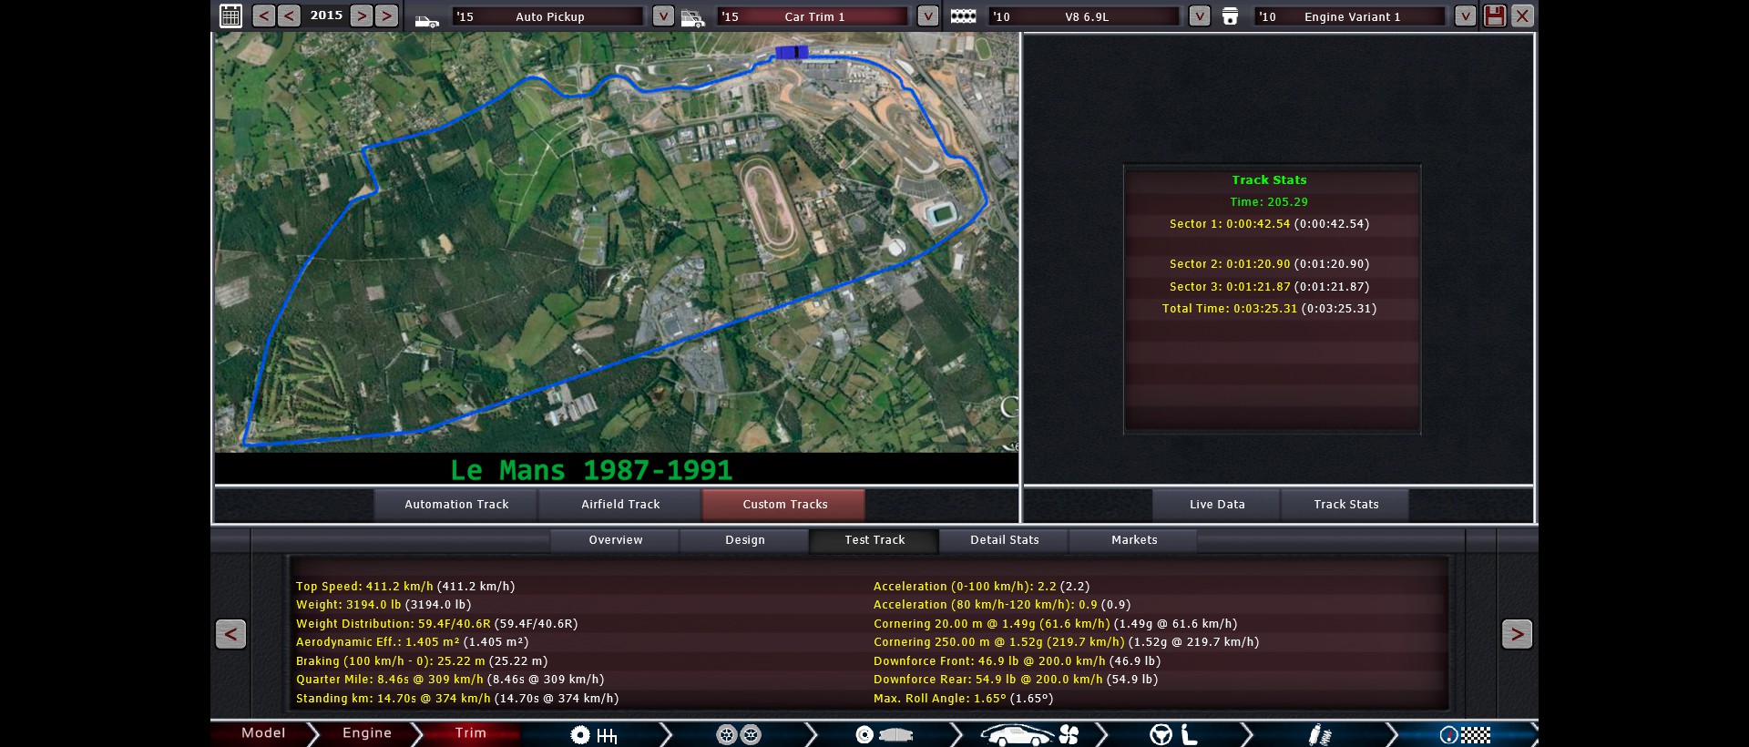Image resolution: width=1749 pixels, height=747 pixels.
Task: Select the aerodynamics car and fan icon
Action: [1028, 734]
